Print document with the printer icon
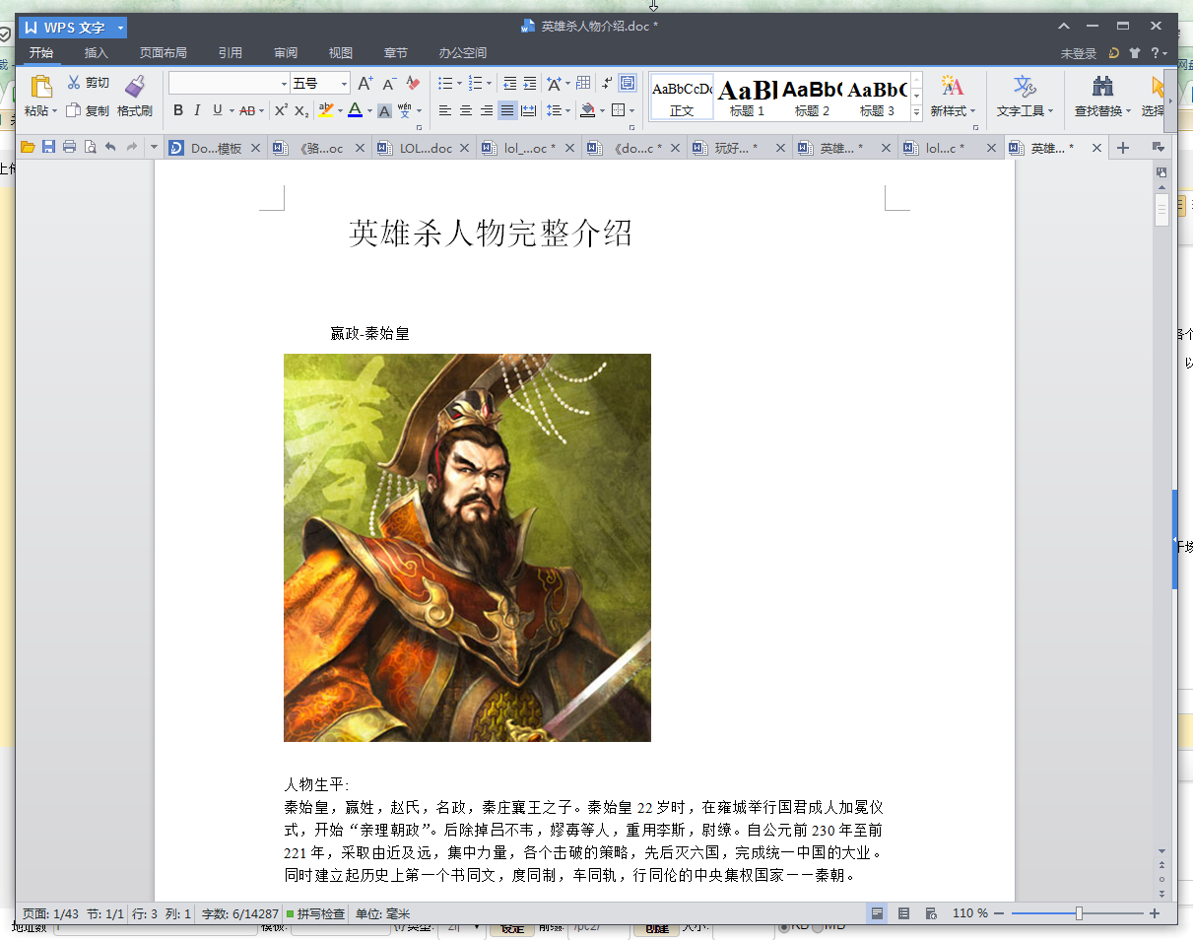Image resolution: width=1193 pixels, height=940 pixels. 69,148
